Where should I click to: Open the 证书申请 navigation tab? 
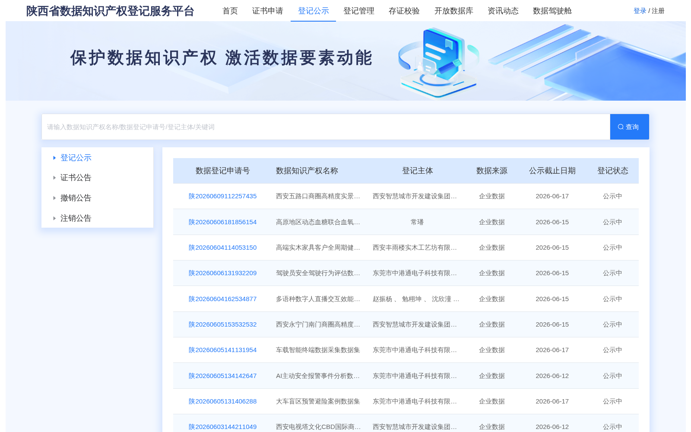tap(268, 11)
